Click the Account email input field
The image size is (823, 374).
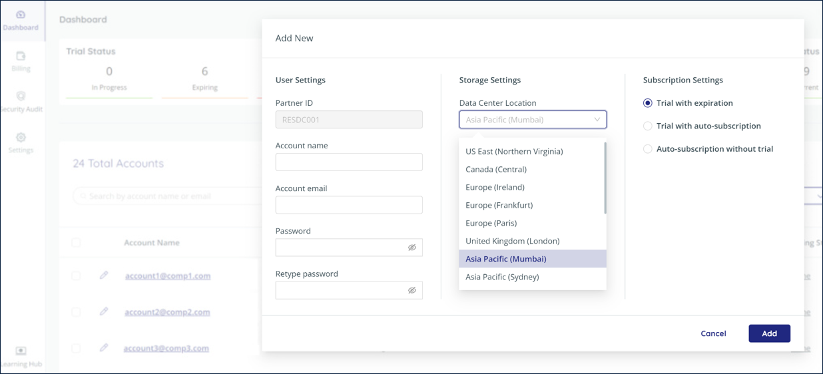[x=349, y=204]
